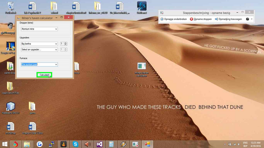Screen dimensions: 264x148
Task: Select the Application Files folder
Action: pyautogui.click(x=11, y=88)
